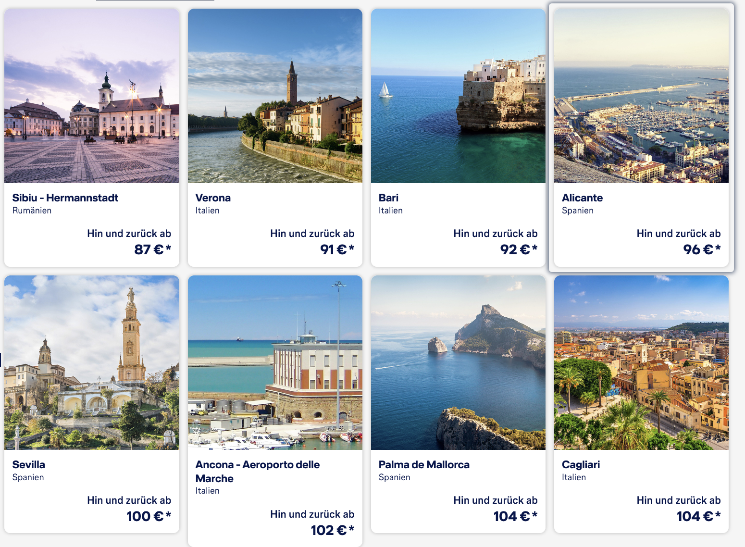
Task: Select the Palma de Mallorca title
Action: 424,465
